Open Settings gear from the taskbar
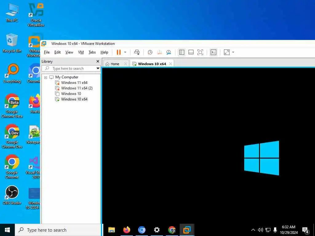This screenshot has width=315, height=236. pos(157,230)
